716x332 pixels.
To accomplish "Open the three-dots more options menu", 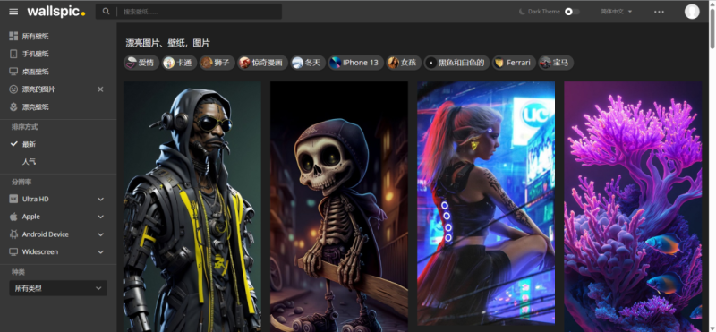I will (x=659, y=12).
